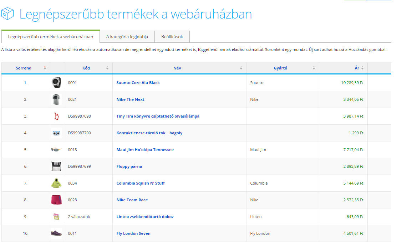This screenshot has width=397, height=248.
Task: Switch to the Beállítások tab
Action: click(172, 37)
